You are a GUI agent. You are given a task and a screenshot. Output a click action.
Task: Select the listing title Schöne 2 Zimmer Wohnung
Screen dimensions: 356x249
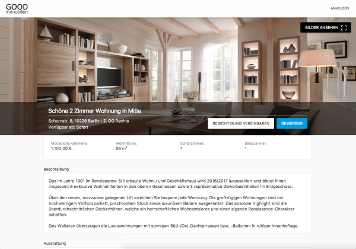pos(95,111)
